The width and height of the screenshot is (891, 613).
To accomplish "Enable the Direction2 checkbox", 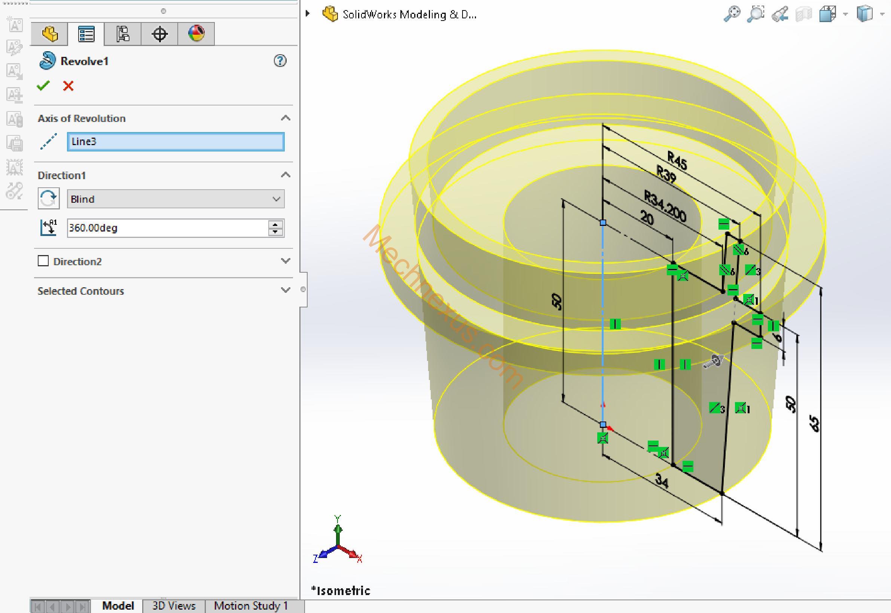I will click(x=43, y=261).
